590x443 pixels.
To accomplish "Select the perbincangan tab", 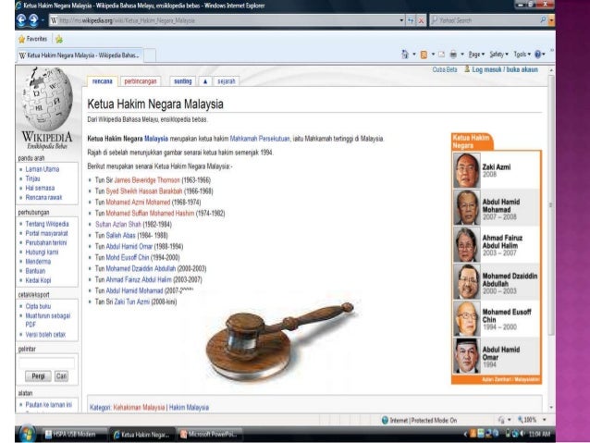I will 141,81.
